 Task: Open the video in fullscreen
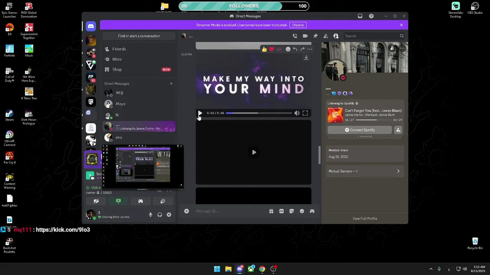pyautogui.click(x=305, y=113)
